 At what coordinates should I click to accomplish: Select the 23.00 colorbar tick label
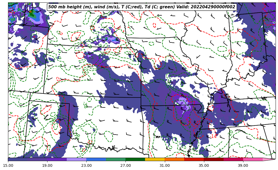pos(86,165)
